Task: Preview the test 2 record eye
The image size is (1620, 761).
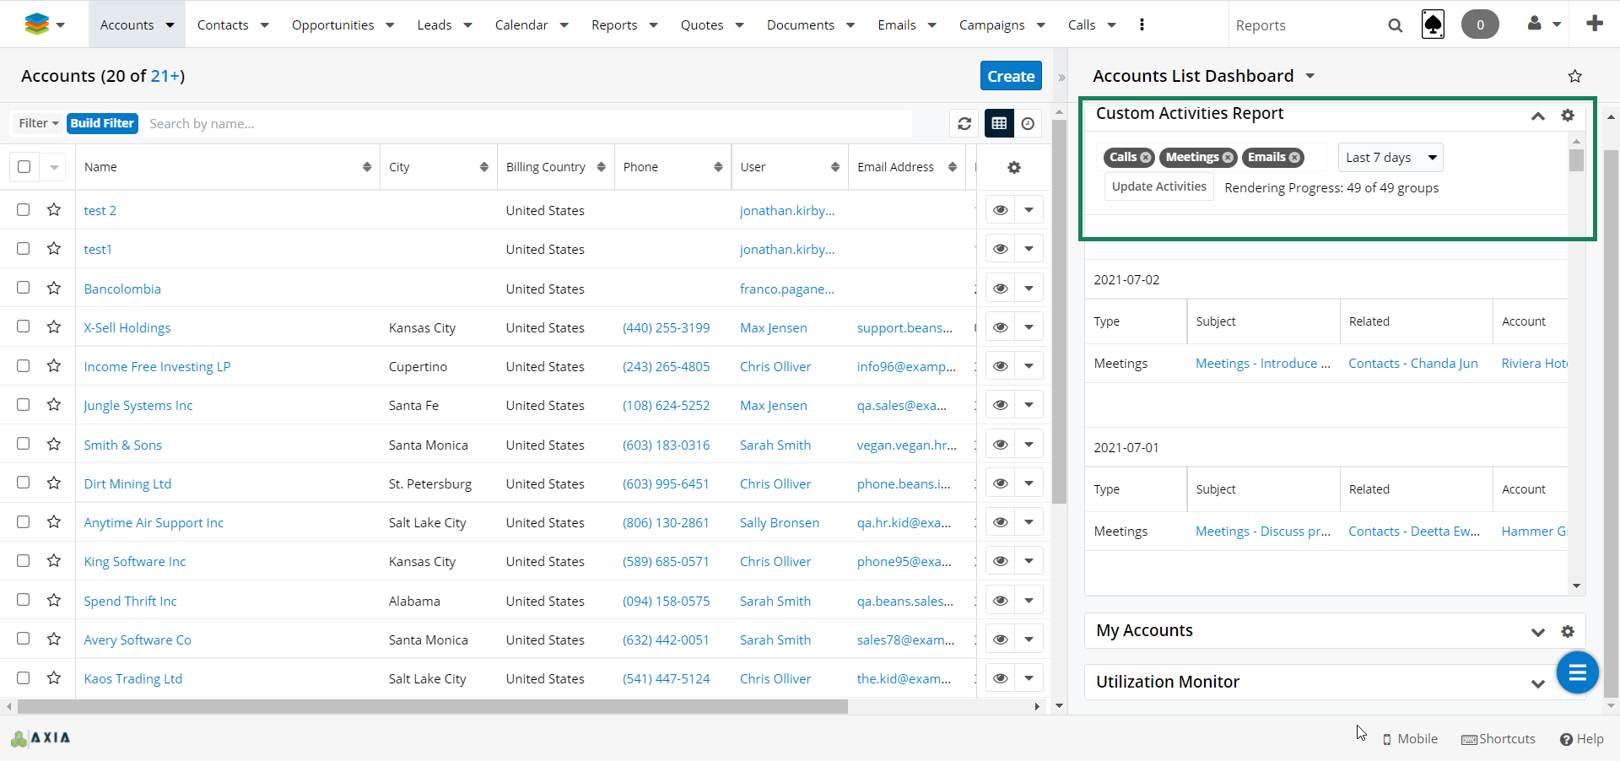Action: (1001, 210)
